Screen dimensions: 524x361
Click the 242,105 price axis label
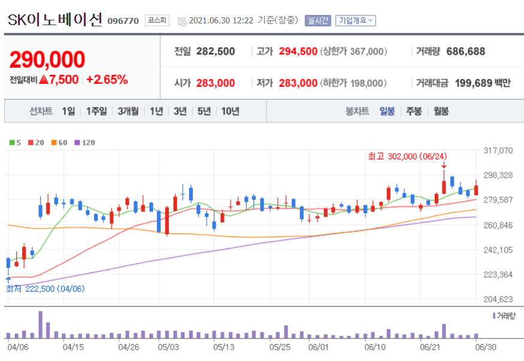[x=498, y=250]
